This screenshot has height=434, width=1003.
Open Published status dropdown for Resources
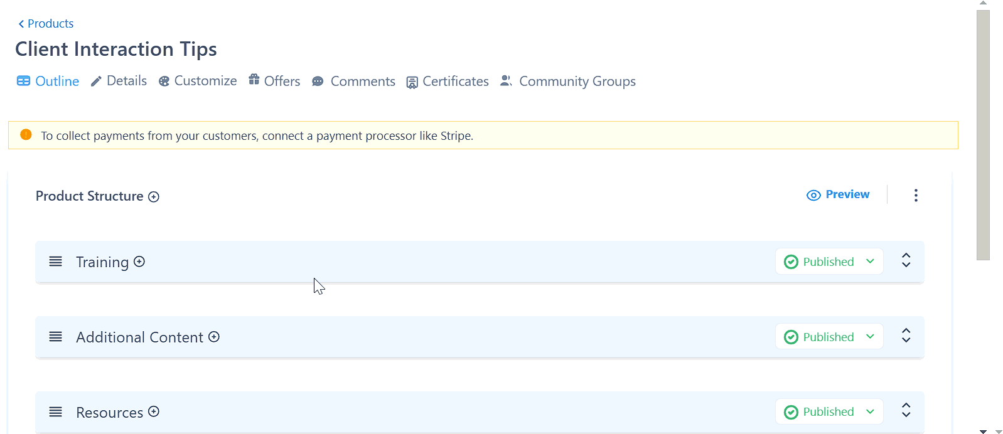(829, 412)
